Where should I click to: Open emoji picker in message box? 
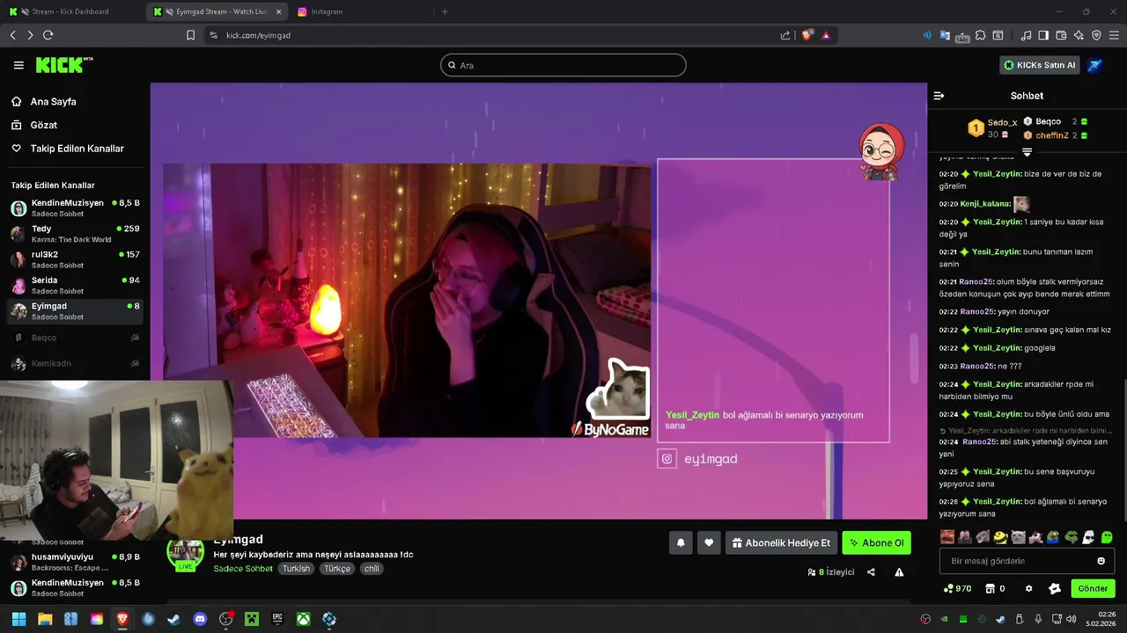tap(1101, 561)
